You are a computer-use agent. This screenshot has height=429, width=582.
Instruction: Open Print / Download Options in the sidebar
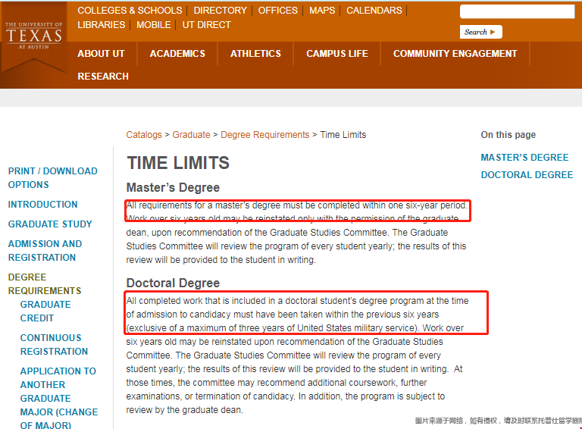(x=52, y=178)
